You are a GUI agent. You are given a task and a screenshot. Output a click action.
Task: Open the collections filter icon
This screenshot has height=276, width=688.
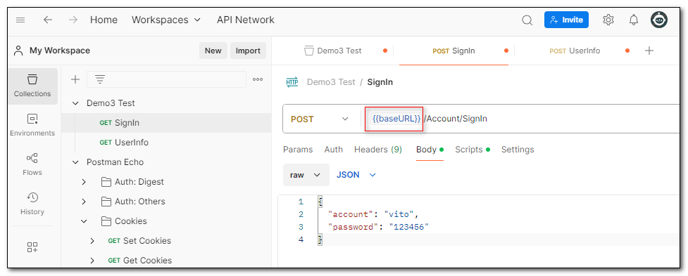(x=100, y=79)
